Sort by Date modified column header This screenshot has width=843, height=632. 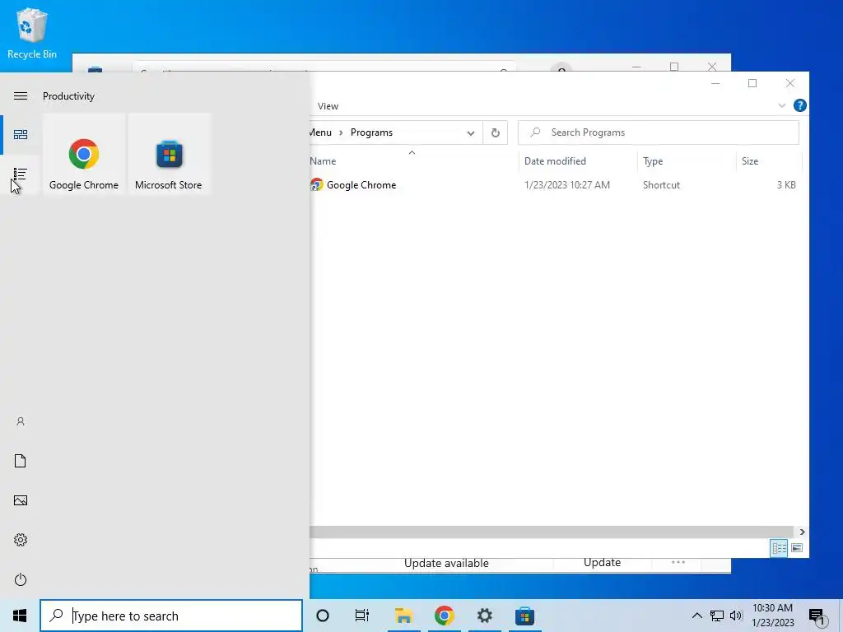pos(556,161)
